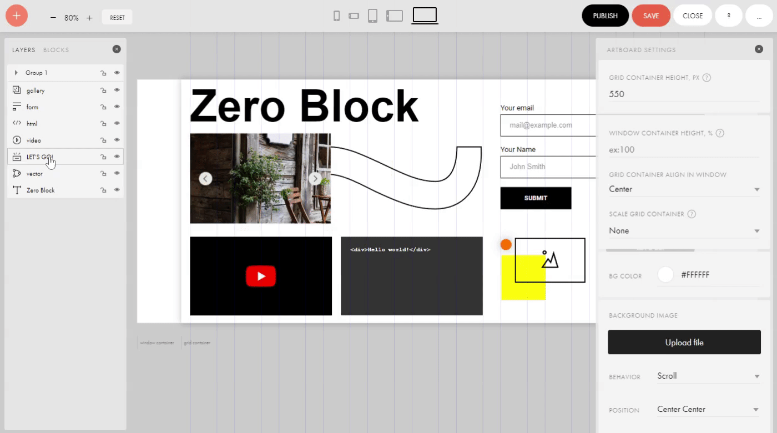This screenshot has width=777, height=433.
Task: Click the desktop preview icon
Action: coord(425,16)
